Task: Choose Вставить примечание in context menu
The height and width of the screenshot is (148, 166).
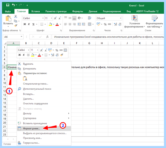Action: tap(44, 123)
